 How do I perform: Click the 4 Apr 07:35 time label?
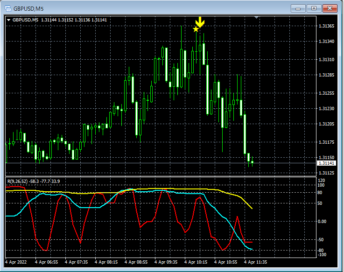click(x=77, y=262)
